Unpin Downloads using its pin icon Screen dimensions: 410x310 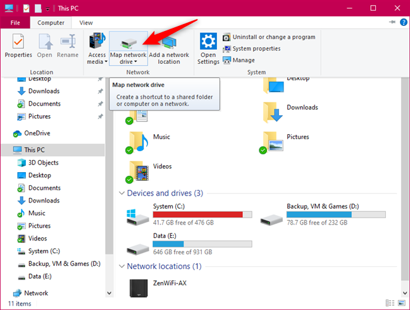pos(101,91)
